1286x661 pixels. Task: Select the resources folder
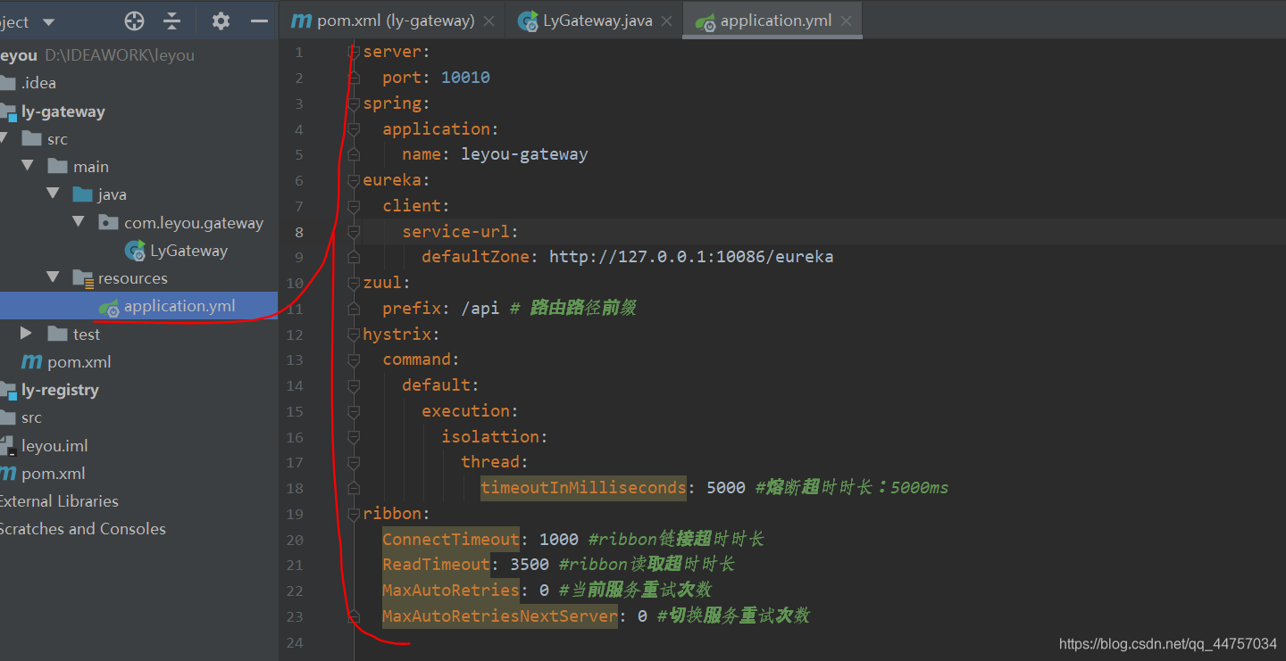click(133, 278)
